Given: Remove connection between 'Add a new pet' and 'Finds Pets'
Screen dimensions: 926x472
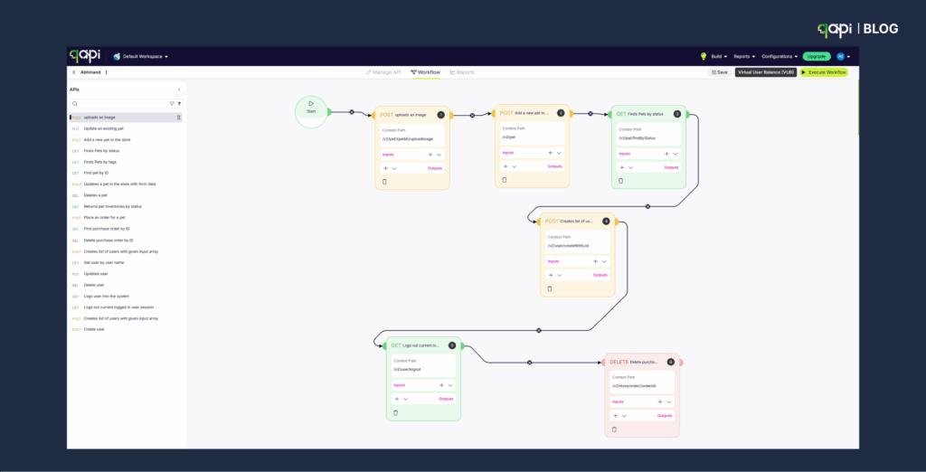Looking at the screenshot, I should coord(591,113).
